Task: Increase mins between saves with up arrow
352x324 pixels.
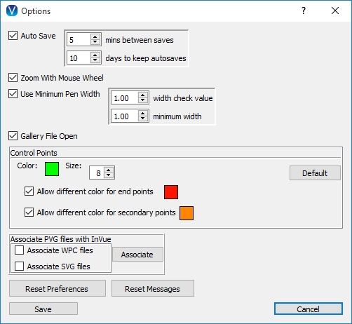Action: tap(95, 37)
